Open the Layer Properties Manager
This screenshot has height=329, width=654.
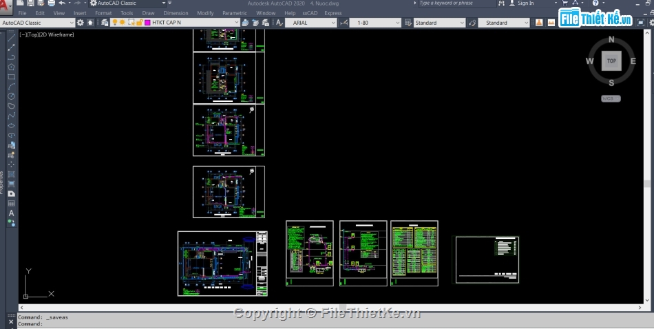[x=104, y=23]
